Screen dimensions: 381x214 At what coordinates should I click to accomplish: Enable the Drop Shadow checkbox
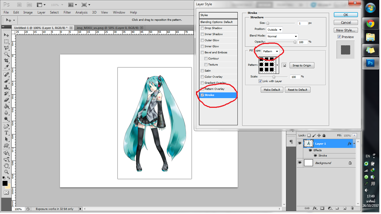pos(202,28)
